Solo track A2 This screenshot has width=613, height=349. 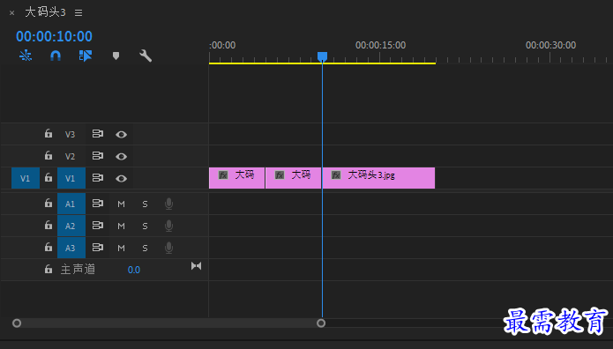pos(145,226)
